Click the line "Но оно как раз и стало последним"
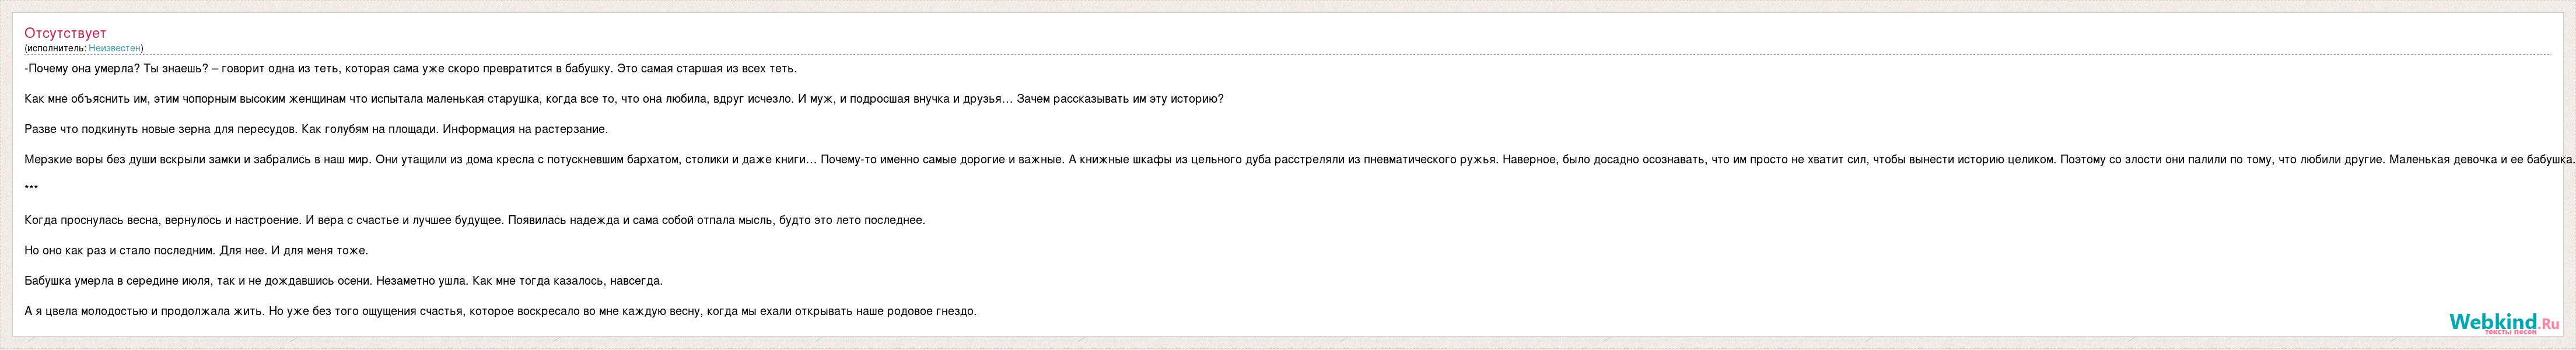 pyautogui.click(x=196, y=251)
